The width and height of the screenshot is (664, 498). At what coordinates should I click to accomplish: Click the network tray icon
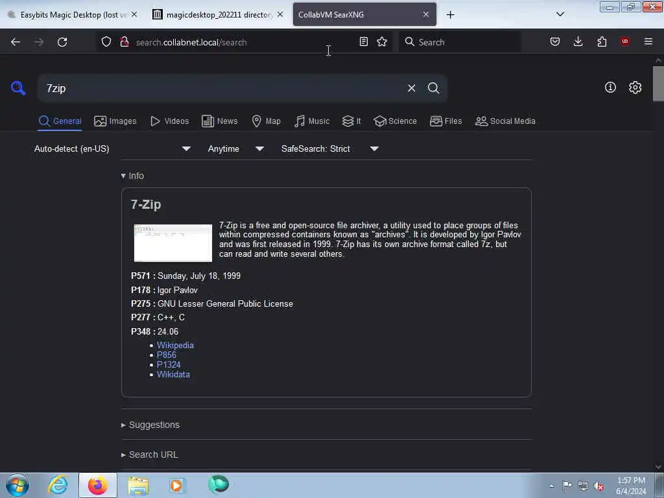coord(583,486)
